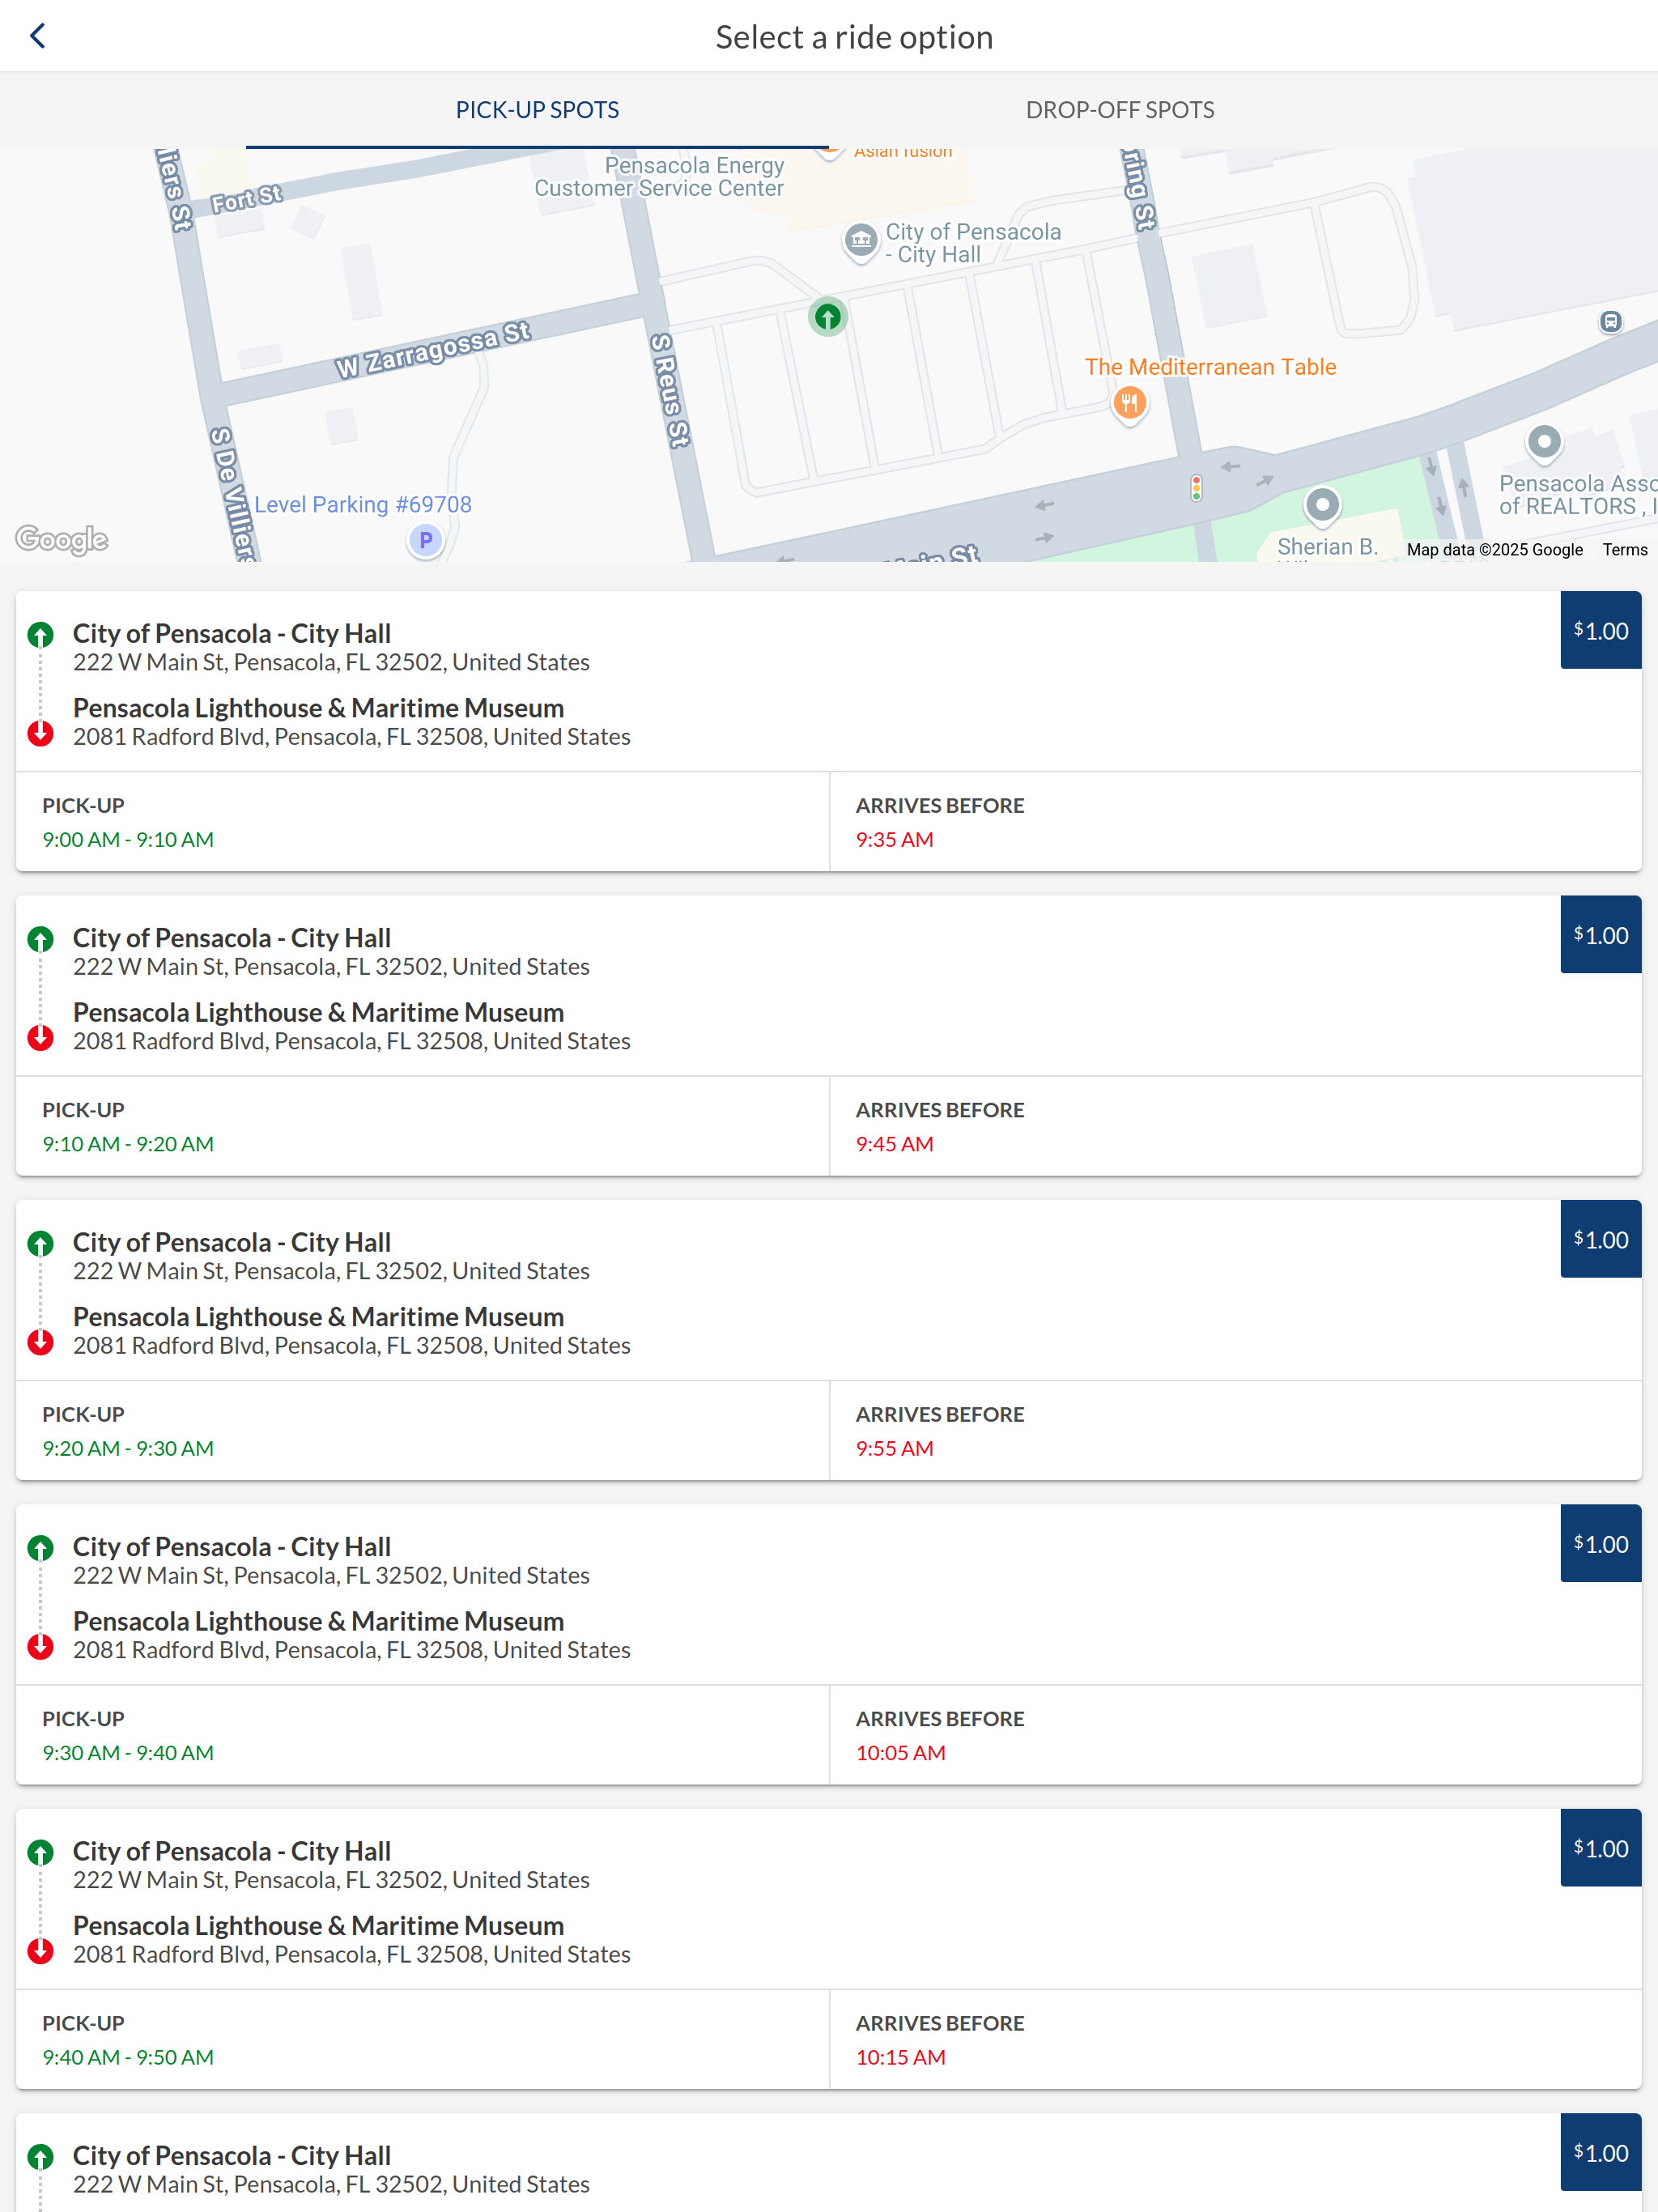1658x2212 pixels.
Task: Select the $1.00 fare for 9:10 AM ride
Action: click(1600, 935)
